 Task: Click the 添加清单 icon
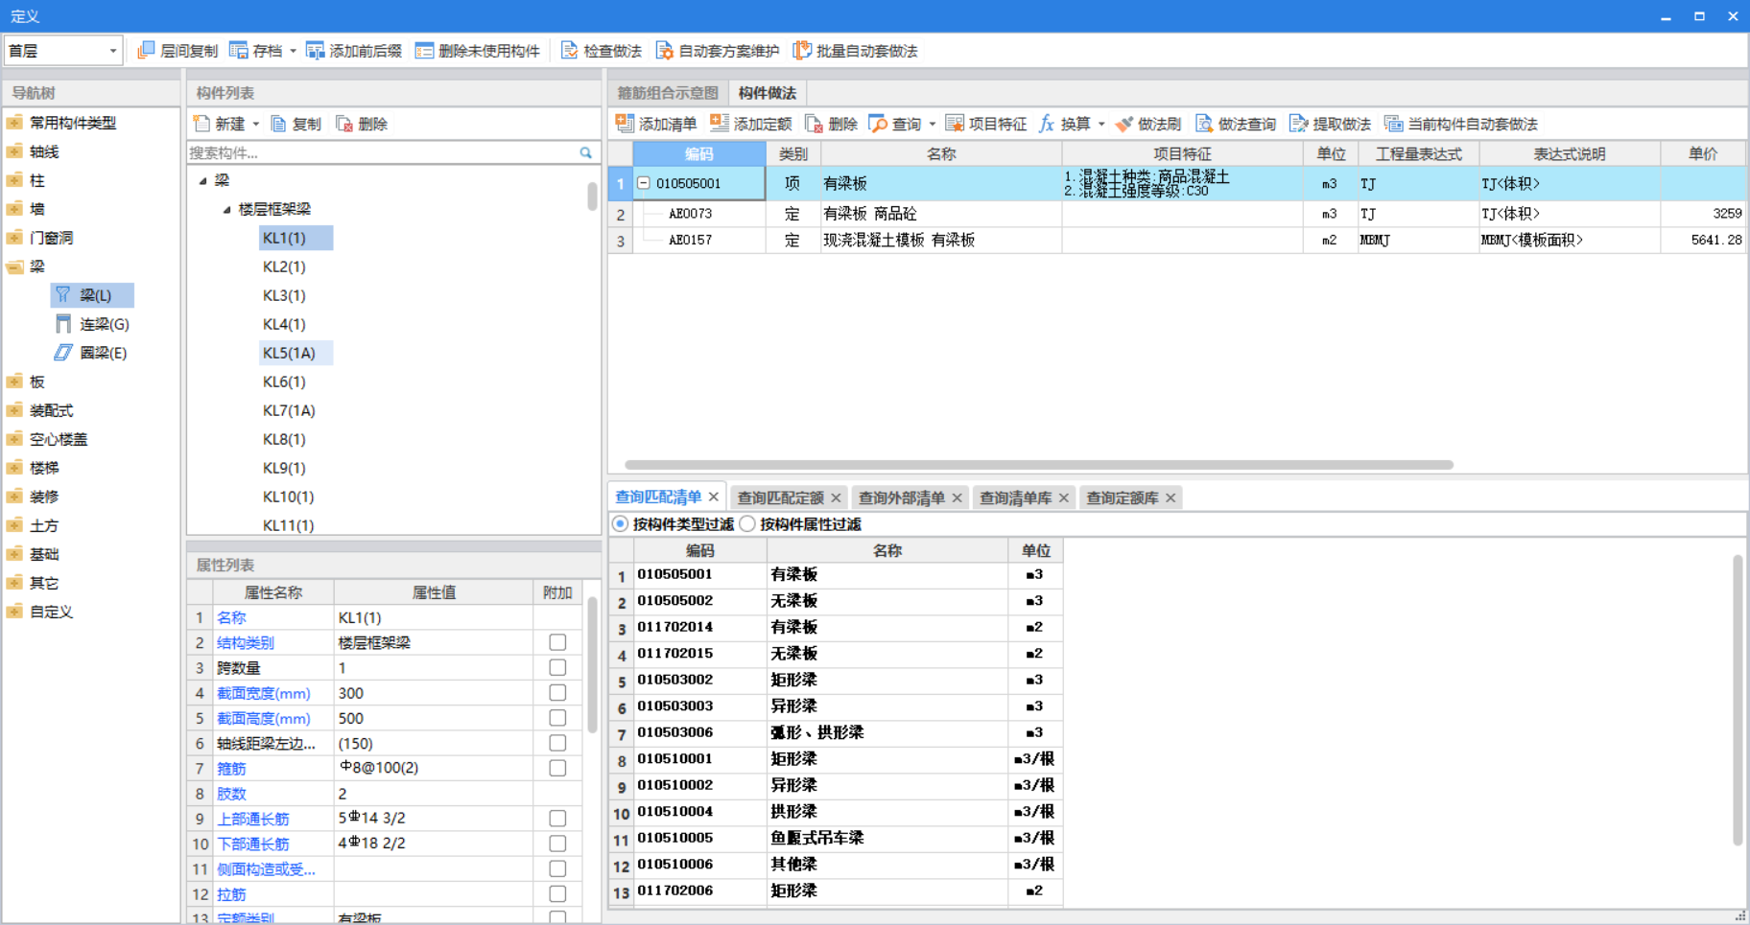tap(625, 123)
